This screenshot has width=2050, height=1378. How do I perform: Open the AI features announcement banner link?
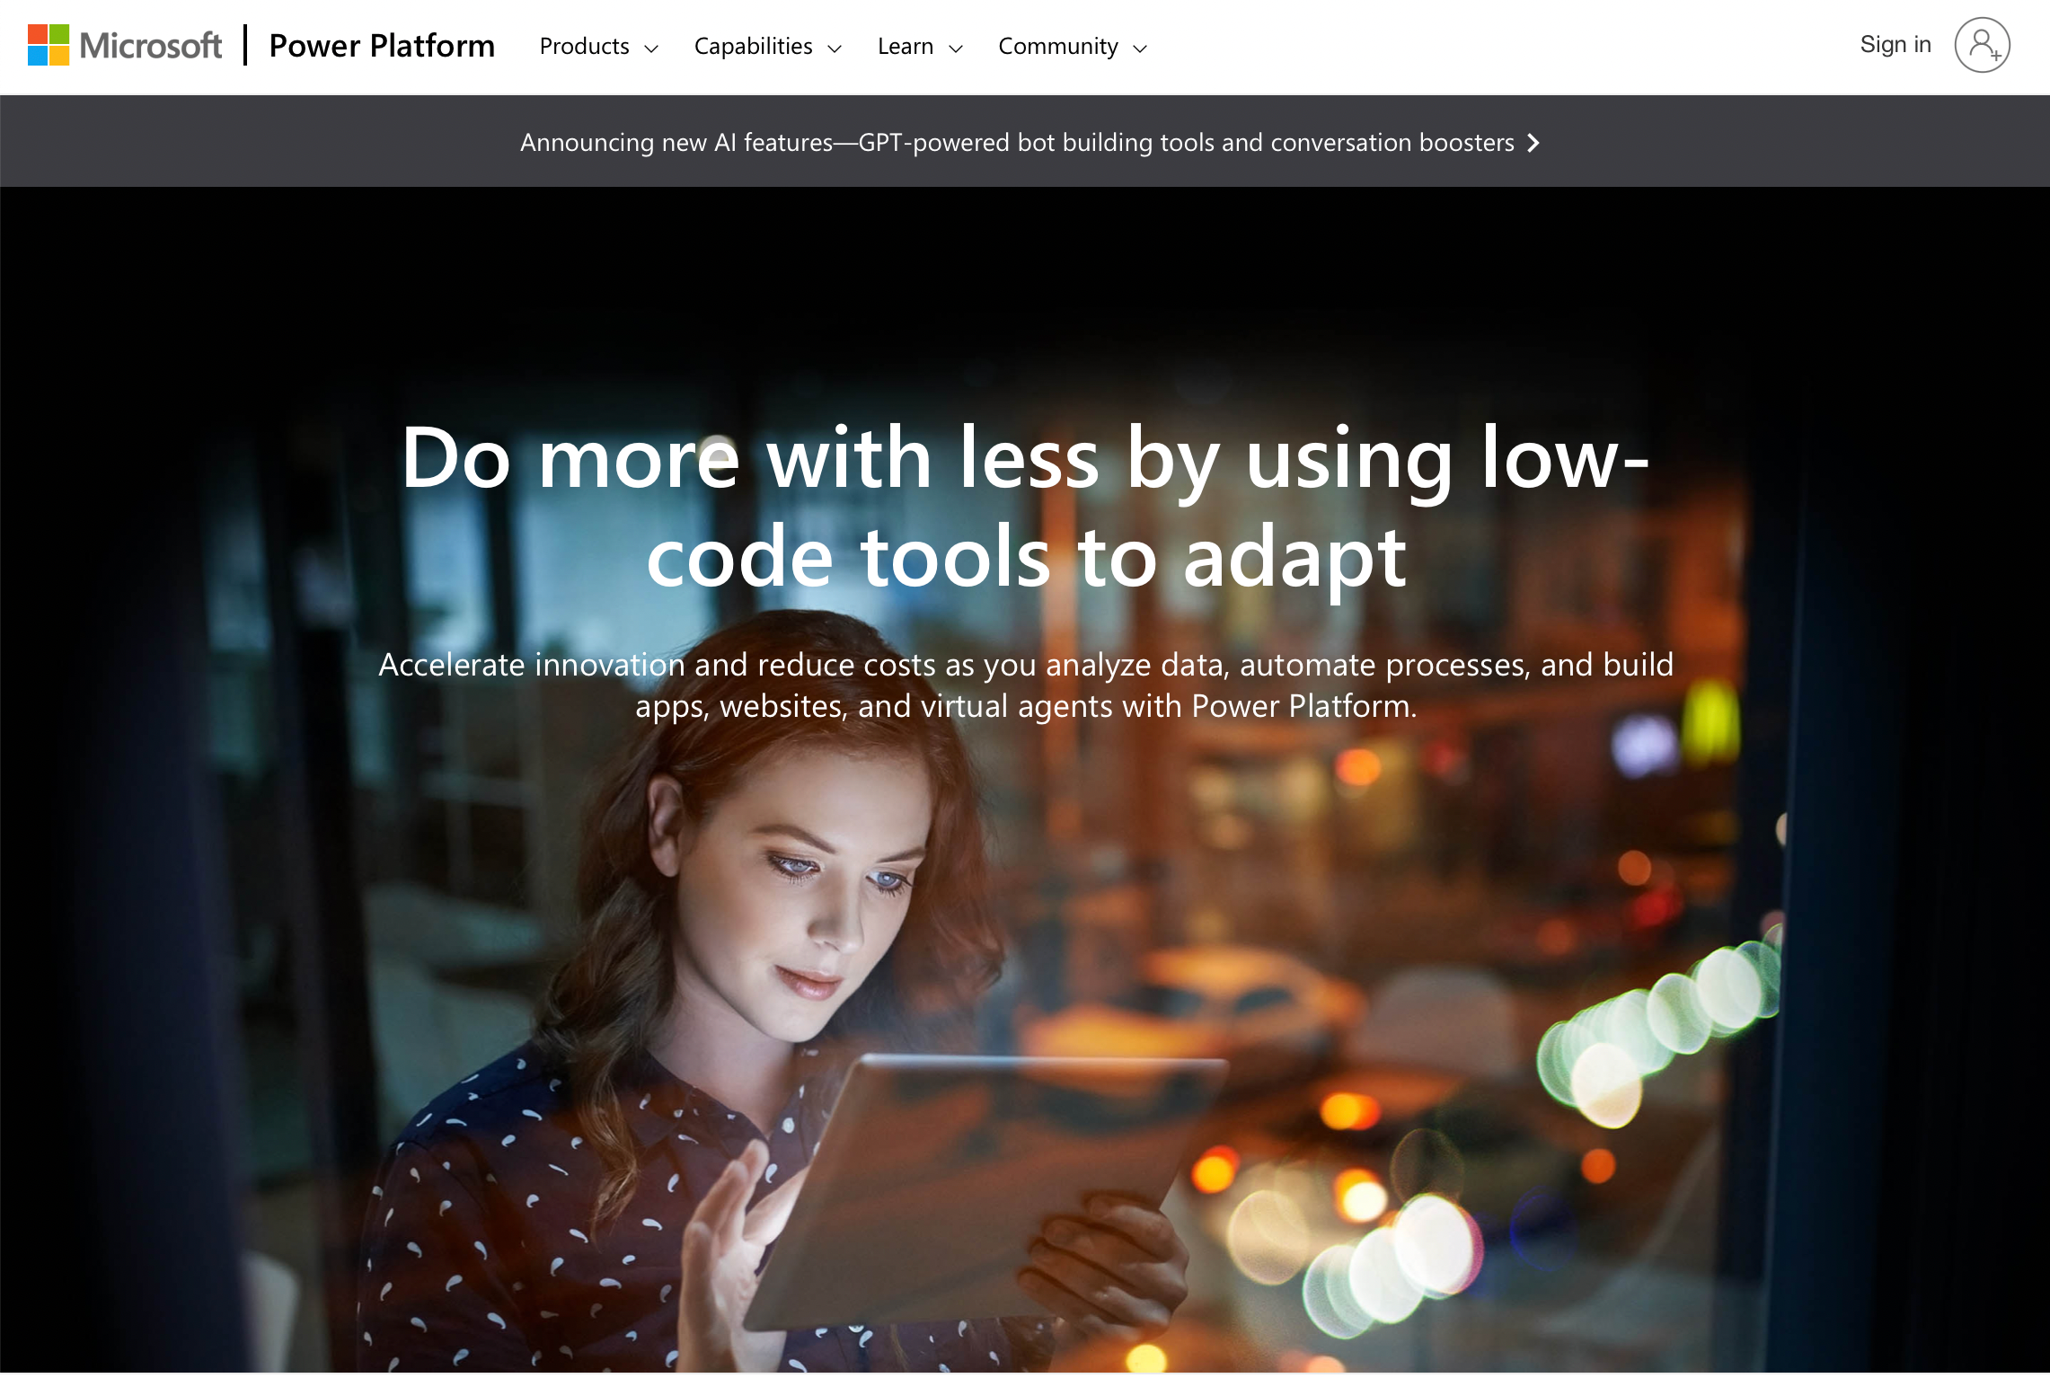pyautogui.click(x=1029, y=142)
